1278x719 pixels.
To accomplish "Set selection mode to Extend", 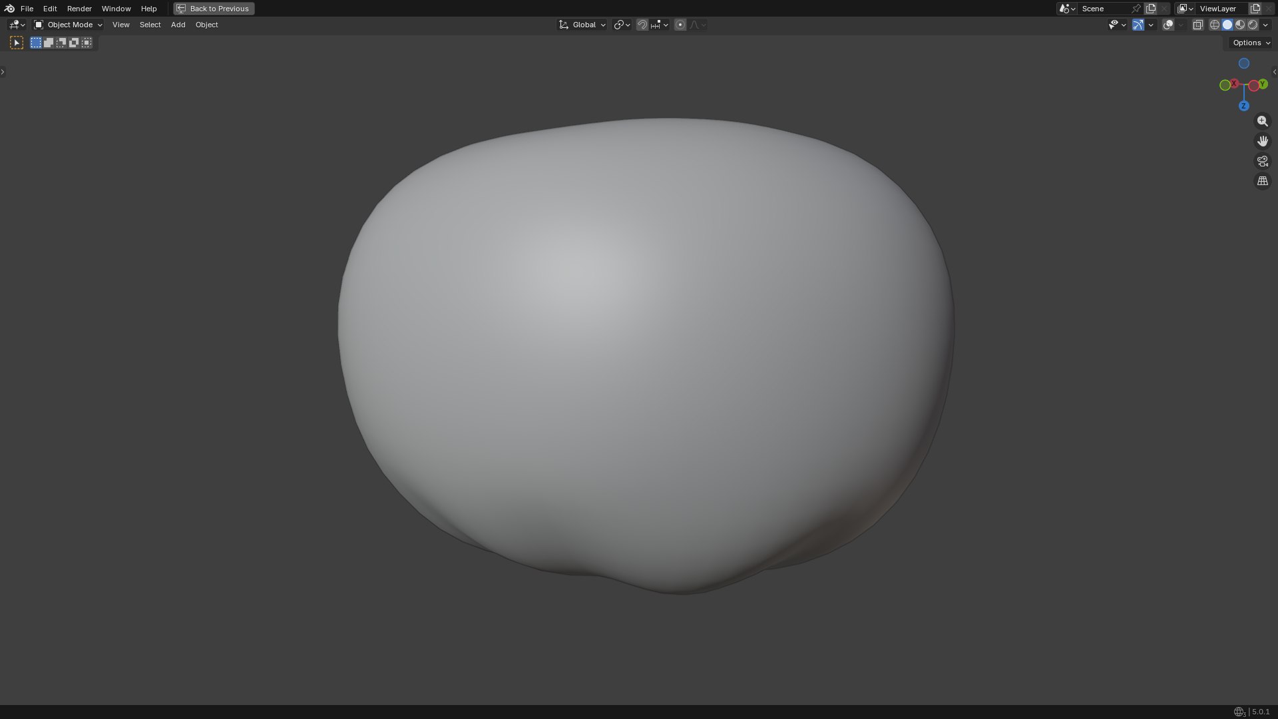I will click(49, 43).
